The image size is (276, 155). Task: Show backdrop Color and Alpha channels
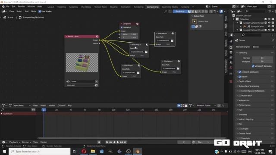click(189, 12)
